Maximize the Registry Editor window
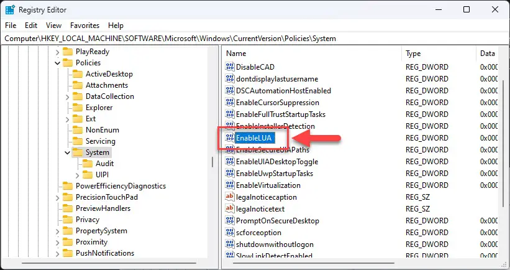 [467, 9]
